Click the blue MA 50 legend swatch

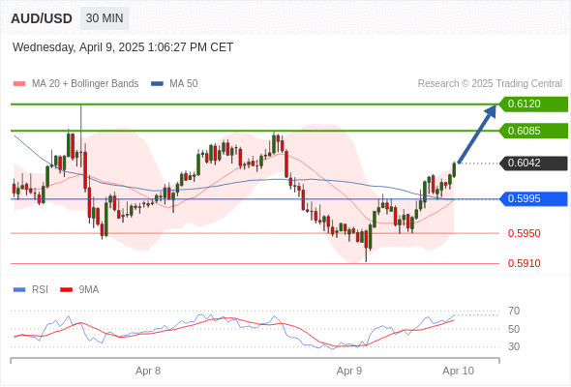click(157, 84)
